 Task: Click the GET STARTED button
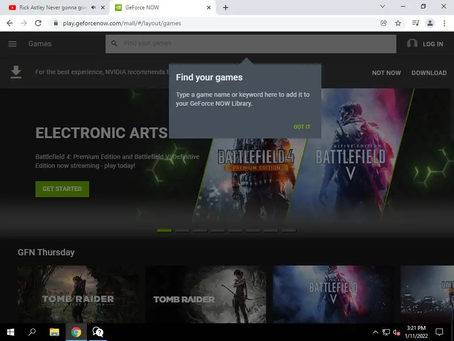pyautogui.click(x=62, y=189)
